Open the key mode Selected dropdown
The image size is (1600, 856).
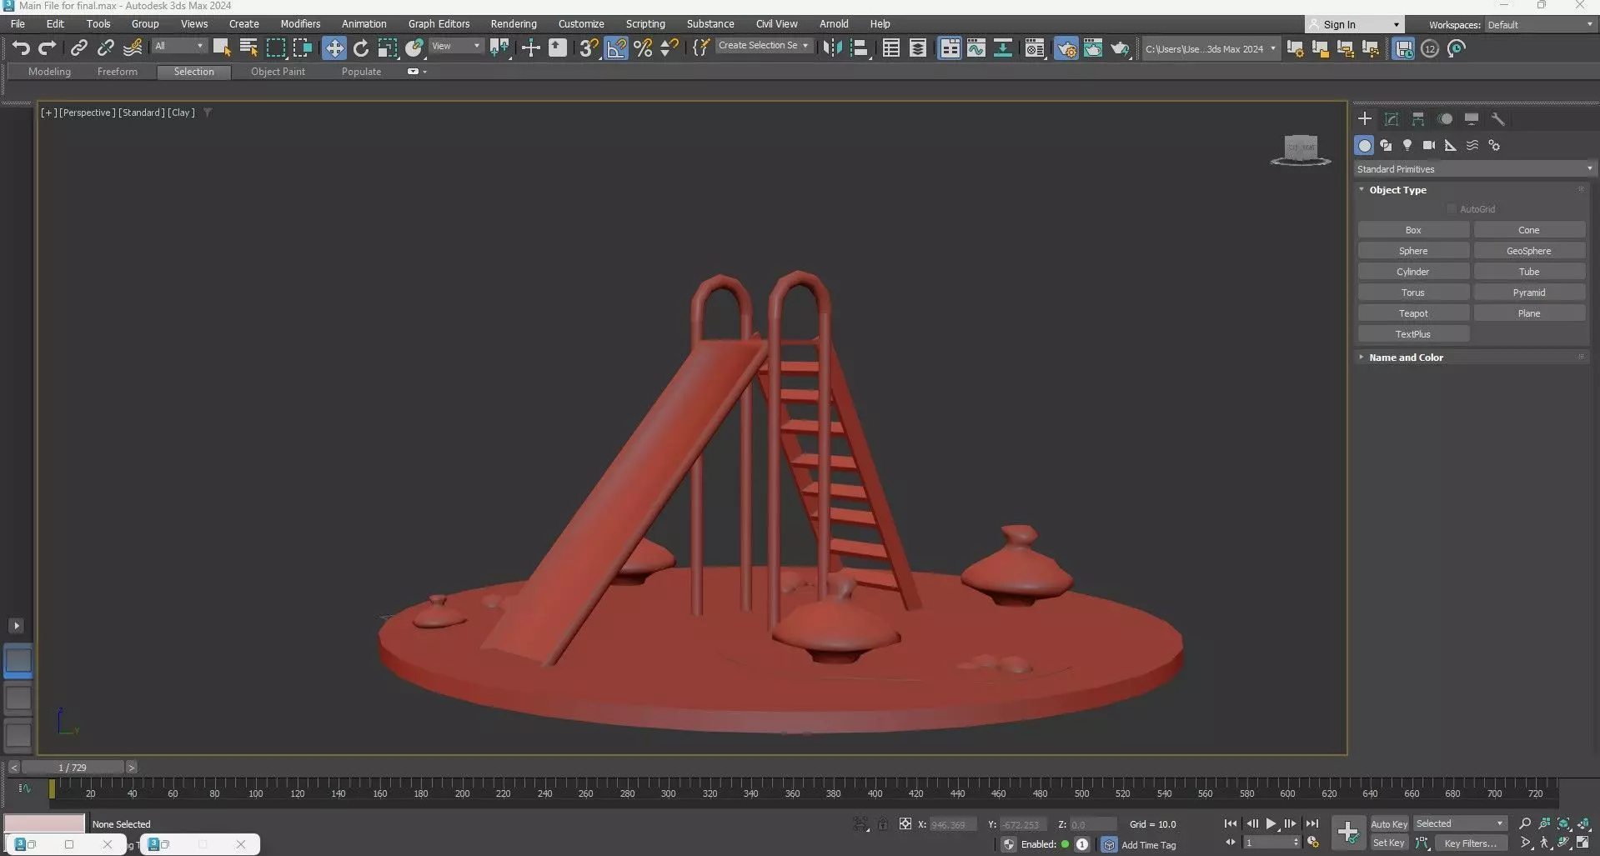click(x=1460, y=823)
